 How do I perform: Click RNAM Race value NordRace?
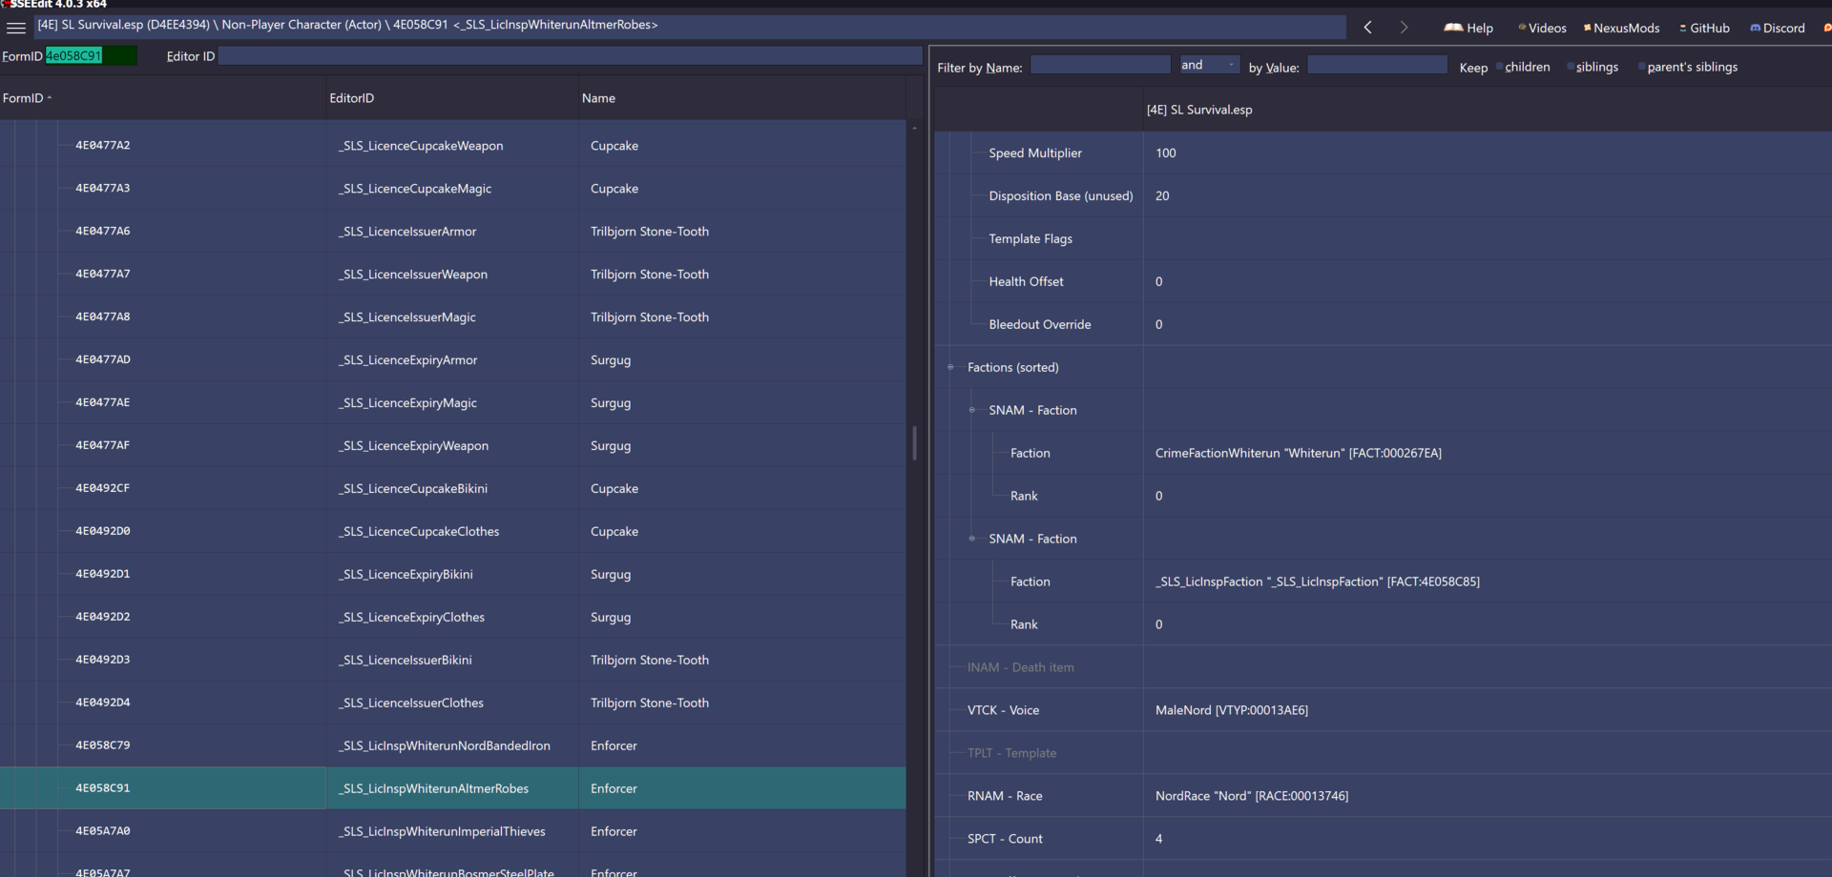point(1252,796)
